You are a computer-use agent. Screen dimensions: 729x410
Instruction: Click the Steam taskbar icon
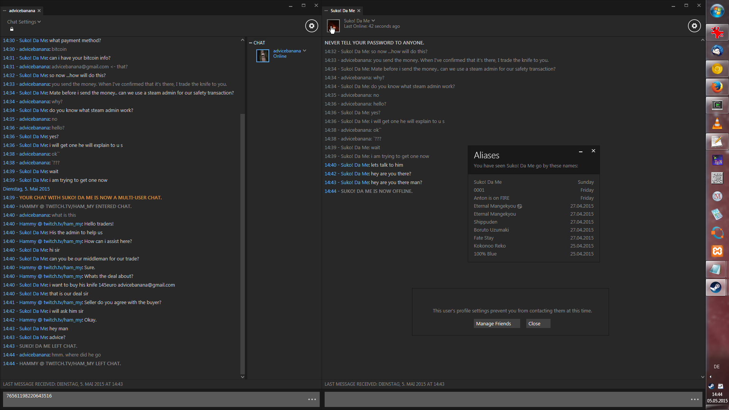716,287
